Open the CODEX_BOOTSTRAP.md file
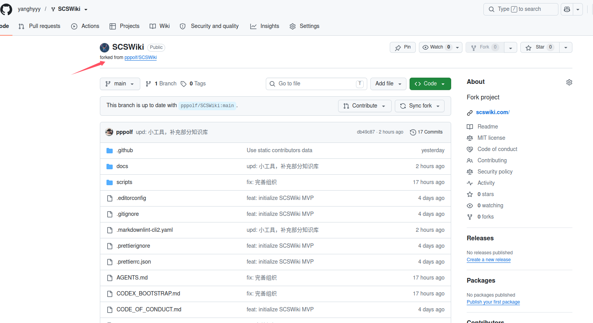Viewport: 593px width, 323px height. click(148, 293)
